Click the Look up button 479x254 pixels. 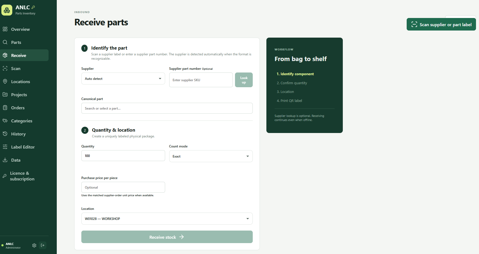click(244, 80)
